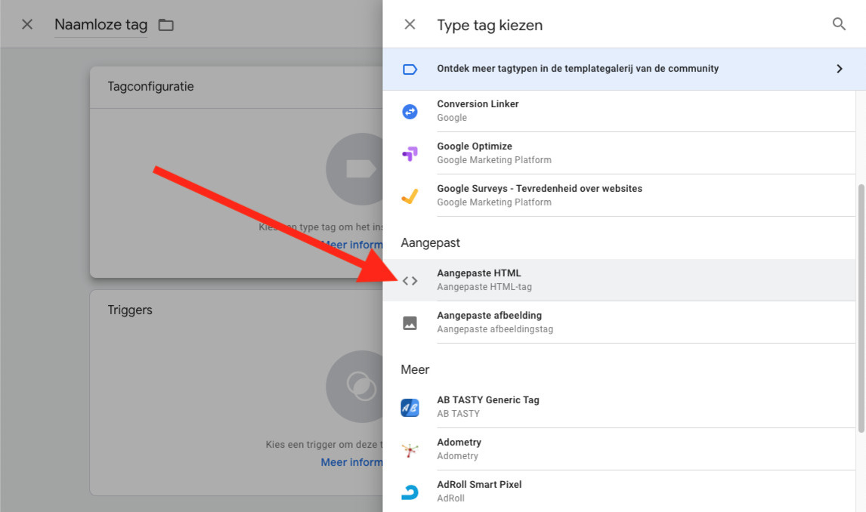Screen dimensions: 866x512
Task: Click the Google Surveys checkmark icon
Action: [x=410, y=196]
